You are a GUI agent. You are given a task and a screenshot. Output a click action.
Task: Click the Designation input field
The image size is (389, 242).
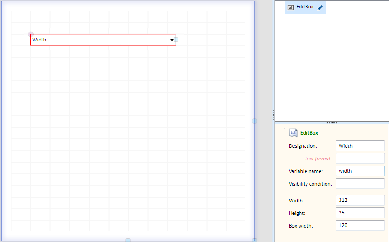pyautogui.click(x=360, y=146)
